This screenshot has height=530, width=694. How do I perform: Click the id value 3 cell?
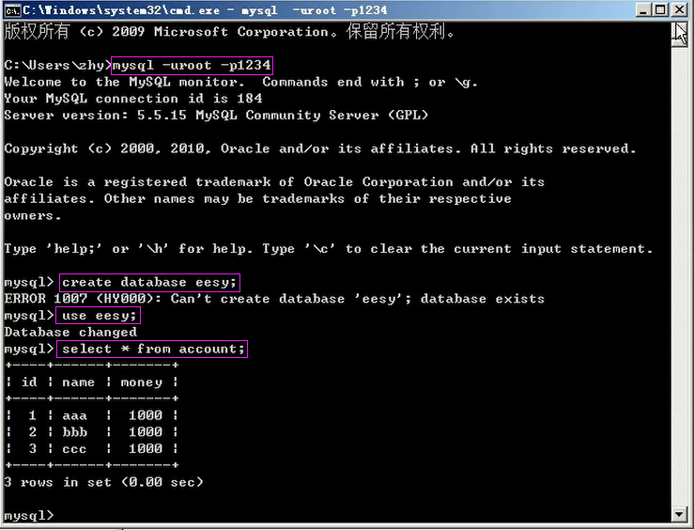tap(32, 448)
